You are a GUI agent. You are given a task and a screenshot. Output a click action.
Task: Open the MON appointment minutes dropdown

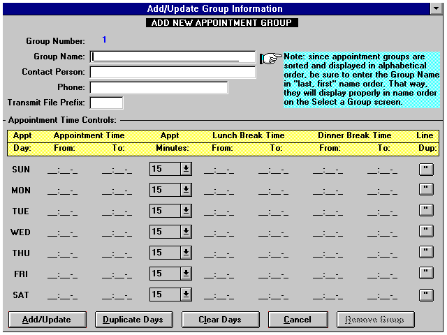186,190
